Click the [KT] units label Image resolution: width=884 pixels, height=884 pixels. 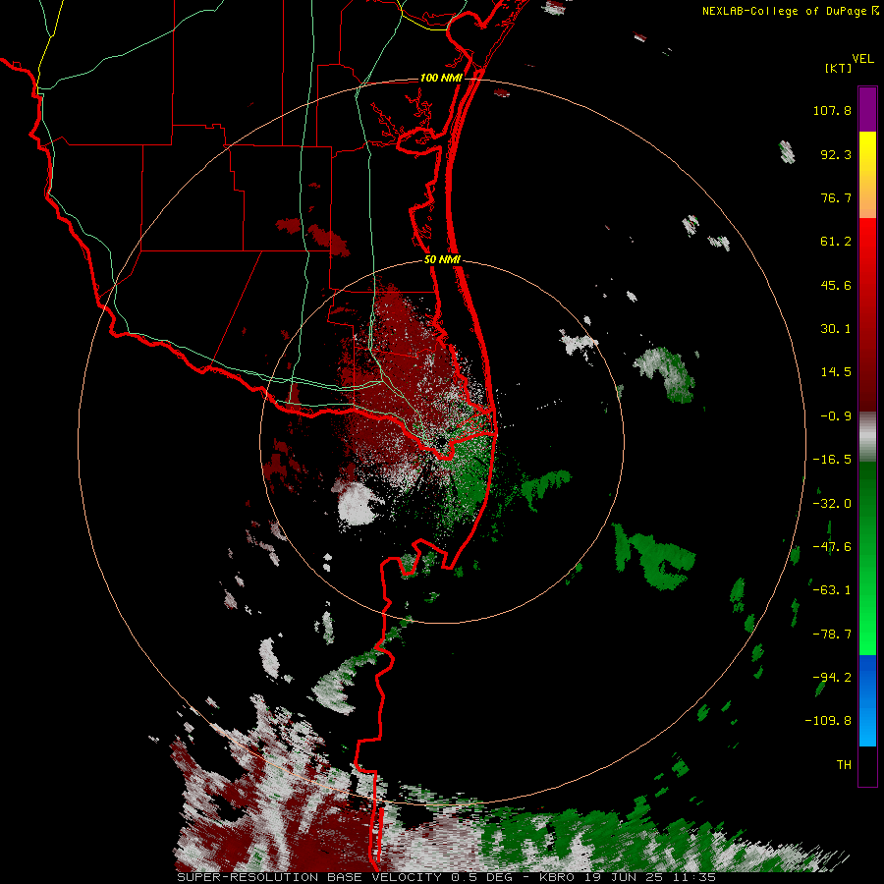click(839, 68)
